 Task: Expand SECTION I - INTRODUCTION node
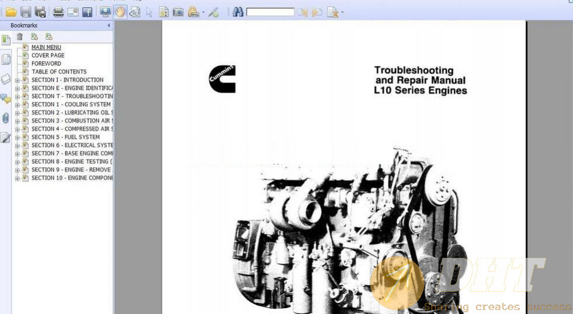[17, 80]
